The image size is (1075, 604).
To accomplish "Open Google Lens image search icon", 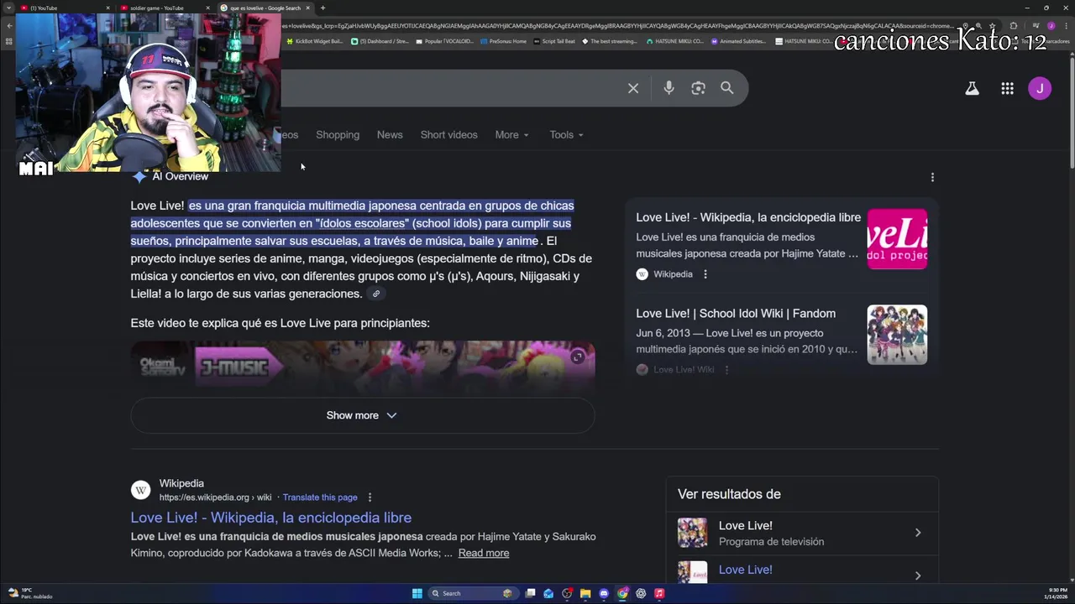I will (698, 88).
